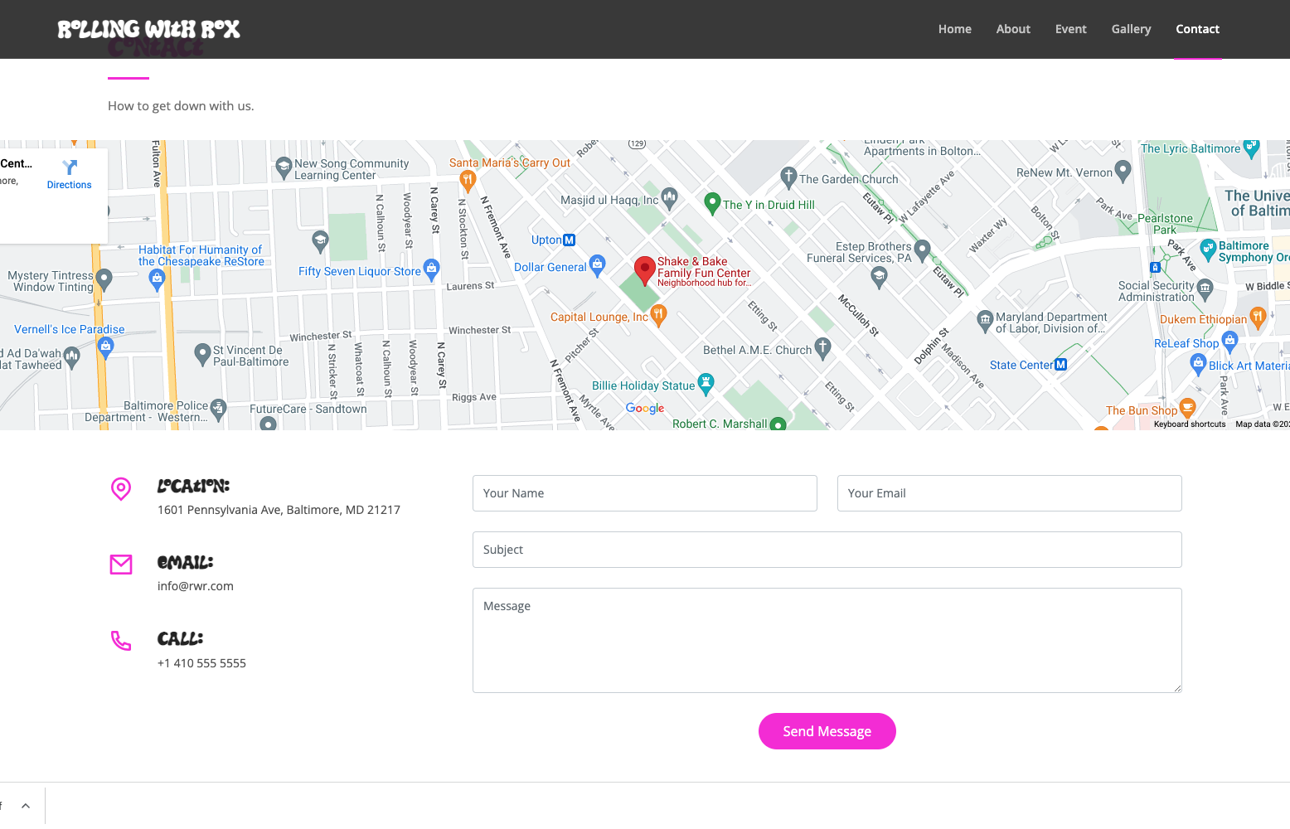Expand the bottom-left chevron arrow
The width and height of the screenshot is (1290, 829).
pyautogui.click(x=26, y=806)
